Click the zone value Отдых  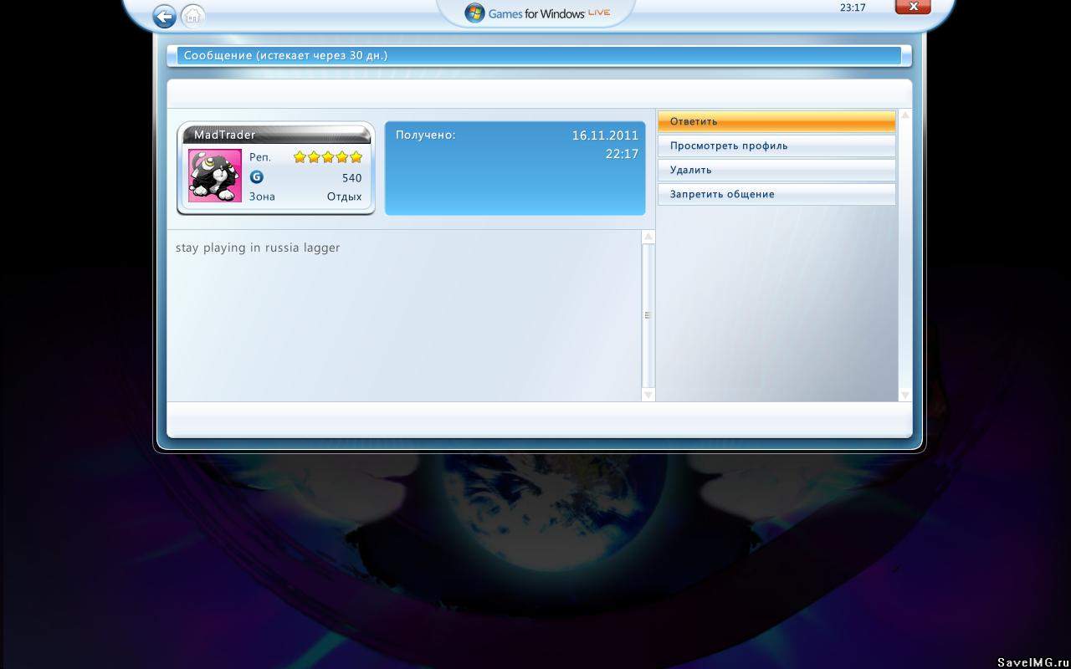[345, 197]
